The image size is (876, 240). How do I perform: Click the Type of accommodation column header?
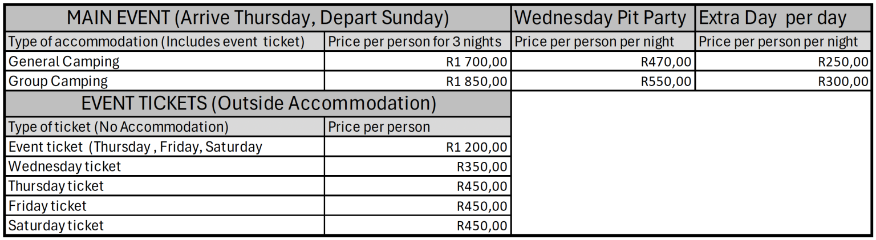click(156, 42)
